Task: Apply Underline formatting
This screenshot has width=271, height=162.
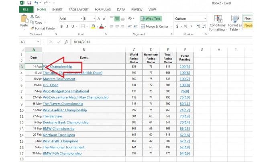Action: coord(73,26)
